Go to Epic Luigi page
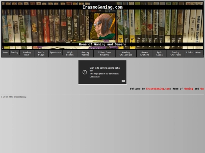Image resolution: width=205 pixels, height=153 pixels. 159,54
